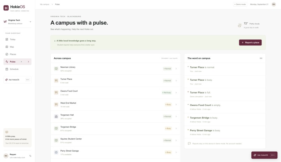Select the 'Owens Food Court is empty' report
Image resolution: width=281 pixels, height=162 pixels.
pos(225,107)
